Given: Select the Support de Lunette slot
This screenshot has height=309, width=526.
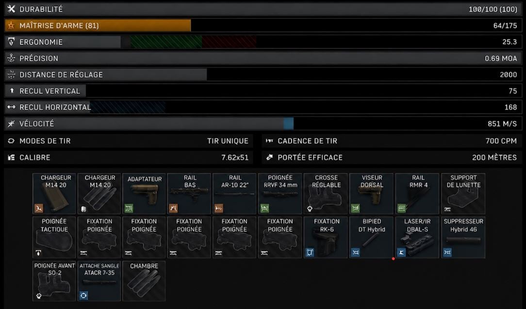Looking at the screenshot, I should point(463,194).
